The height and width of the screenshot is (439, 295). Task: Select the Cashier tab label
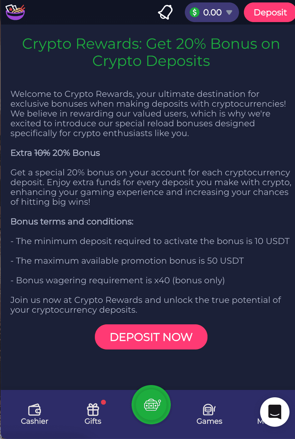(35, 421)
